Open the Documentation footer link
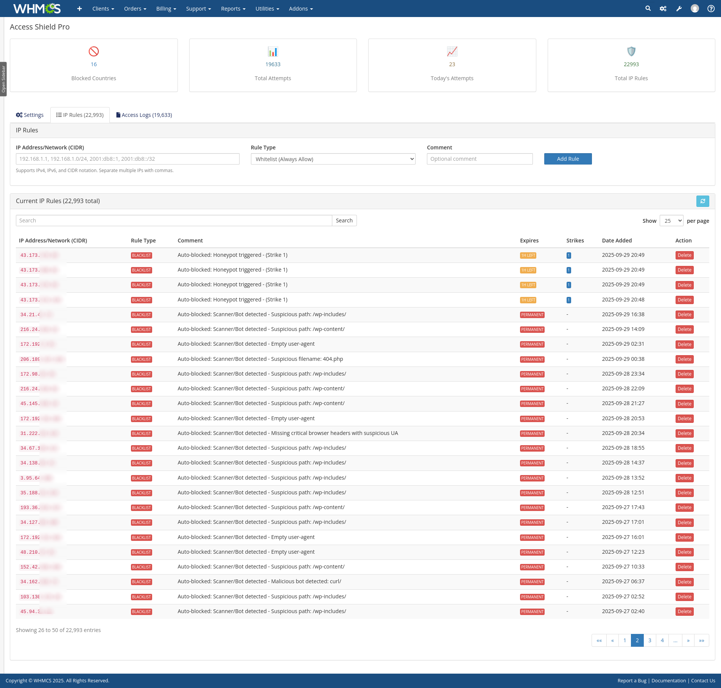The image size is (721, 688). 668,680
